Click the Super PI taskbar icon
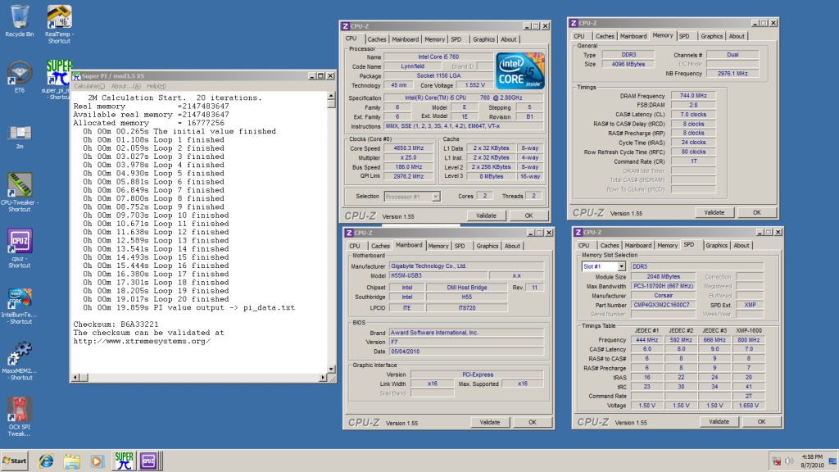This screenshot has height=472, width=839. point(123,461)
